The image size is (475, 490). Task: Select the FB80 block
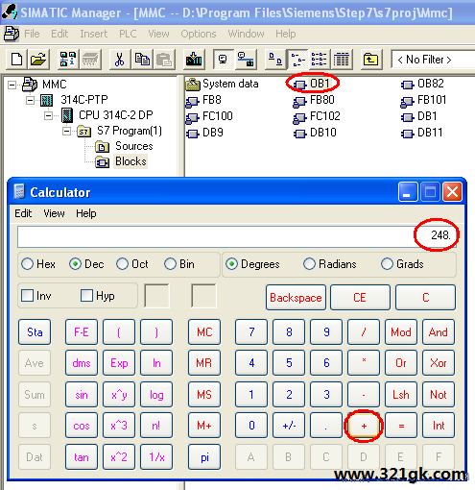coord(314,100)
